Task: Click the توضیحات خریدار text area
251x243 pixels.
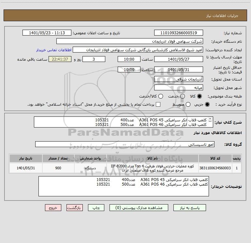Action: click(124, 186)
